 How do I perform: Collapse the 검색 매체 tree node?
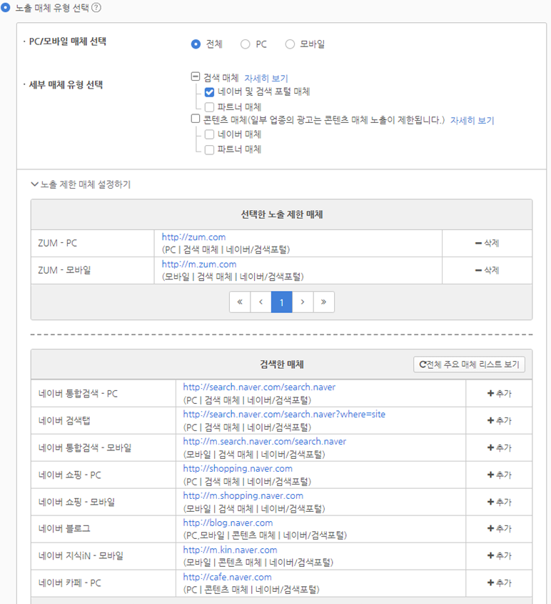(x=196, y=76)
